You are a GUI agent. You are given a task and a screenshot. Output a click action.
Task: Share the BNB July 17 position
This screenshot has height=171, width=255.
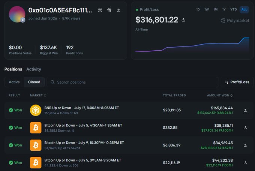click(x=245, y=110)
